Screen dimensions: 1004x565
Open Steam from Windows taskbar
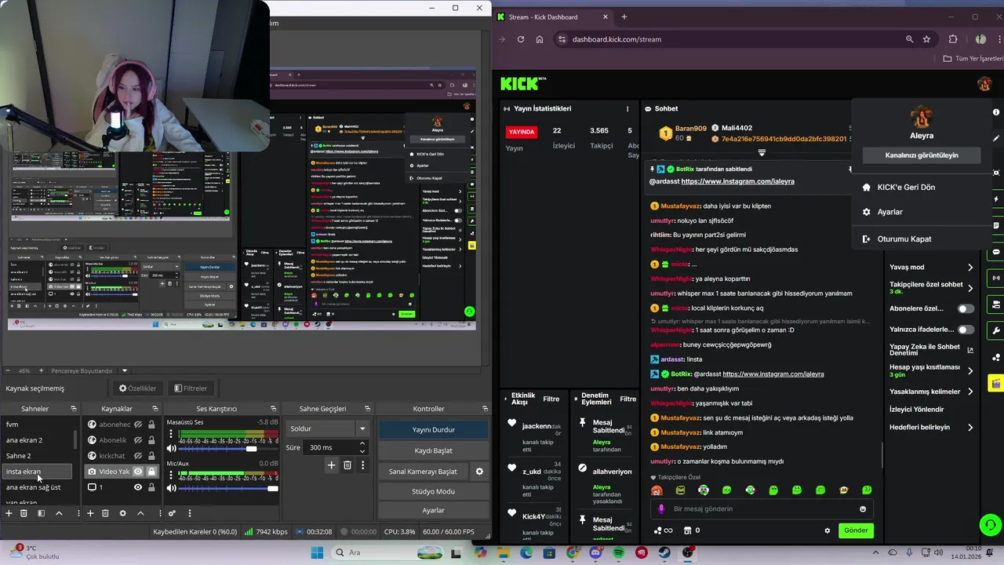point(665,553)
